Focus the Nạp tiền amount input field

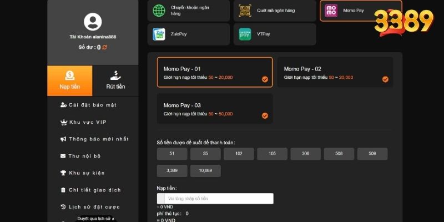point(215,199)
